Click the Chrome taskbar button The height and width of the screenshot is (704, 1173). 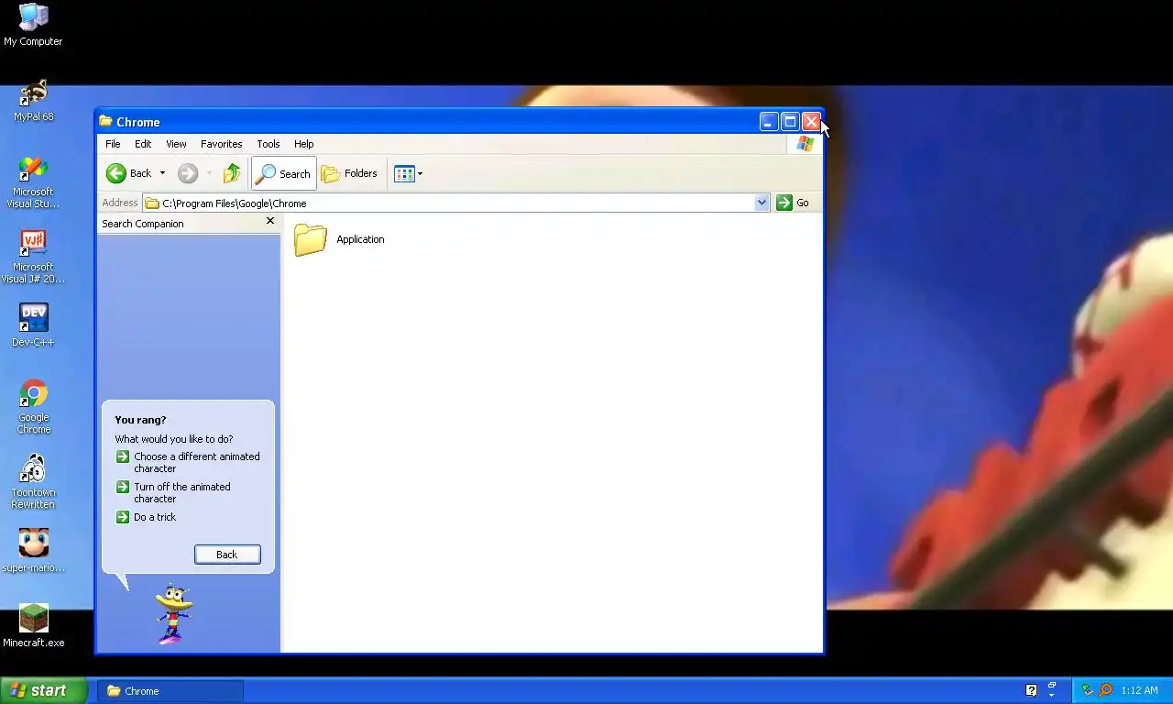[171, 690]
